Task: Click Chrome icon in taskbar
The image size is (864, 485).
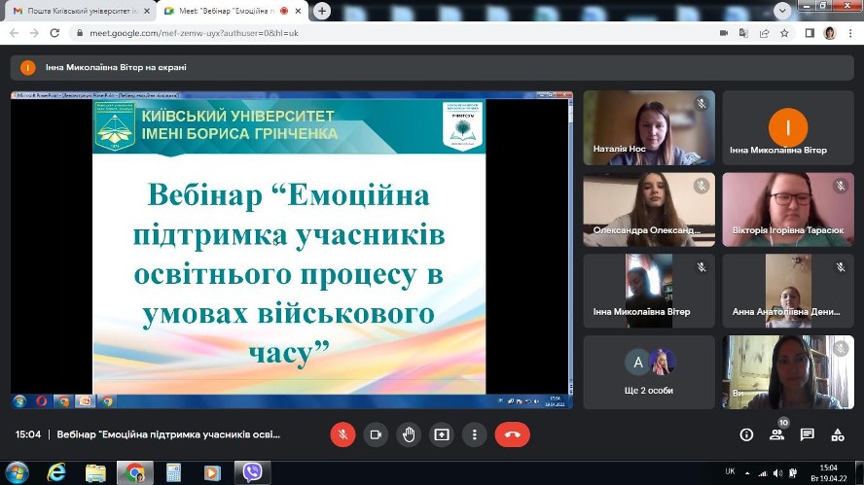Action: (x=134, y=472)
